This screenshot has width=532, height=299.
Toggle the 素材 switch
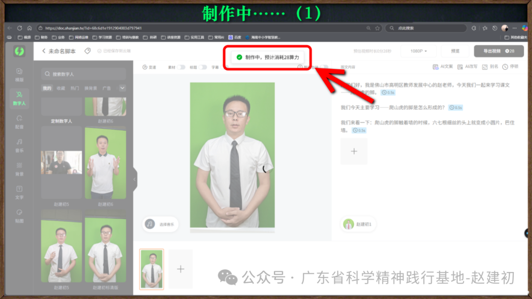pyautogui.click(x=181, y=67)
